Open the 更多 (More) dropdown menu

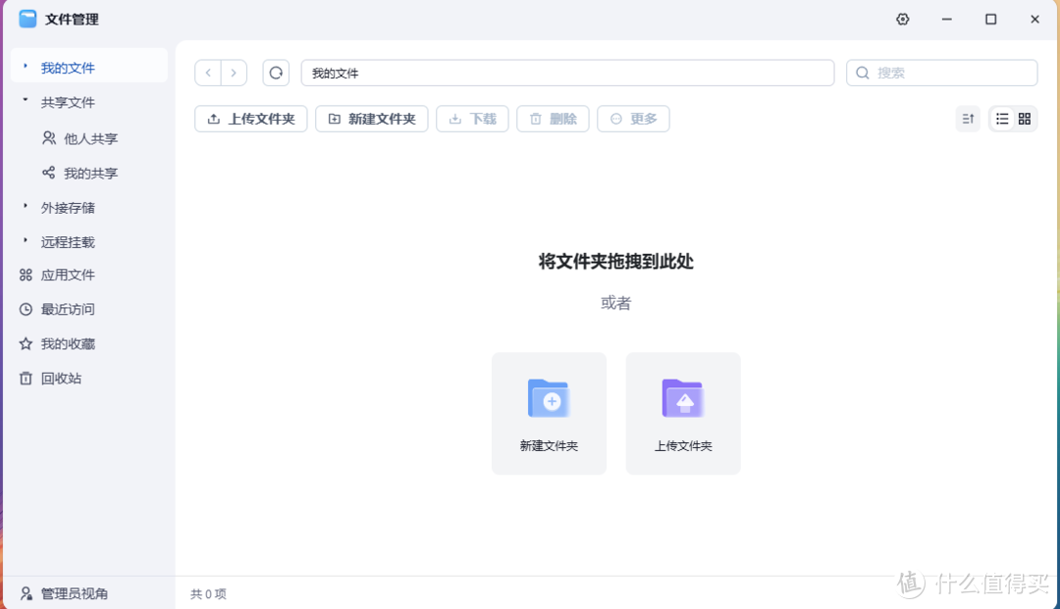click(633, 118)
